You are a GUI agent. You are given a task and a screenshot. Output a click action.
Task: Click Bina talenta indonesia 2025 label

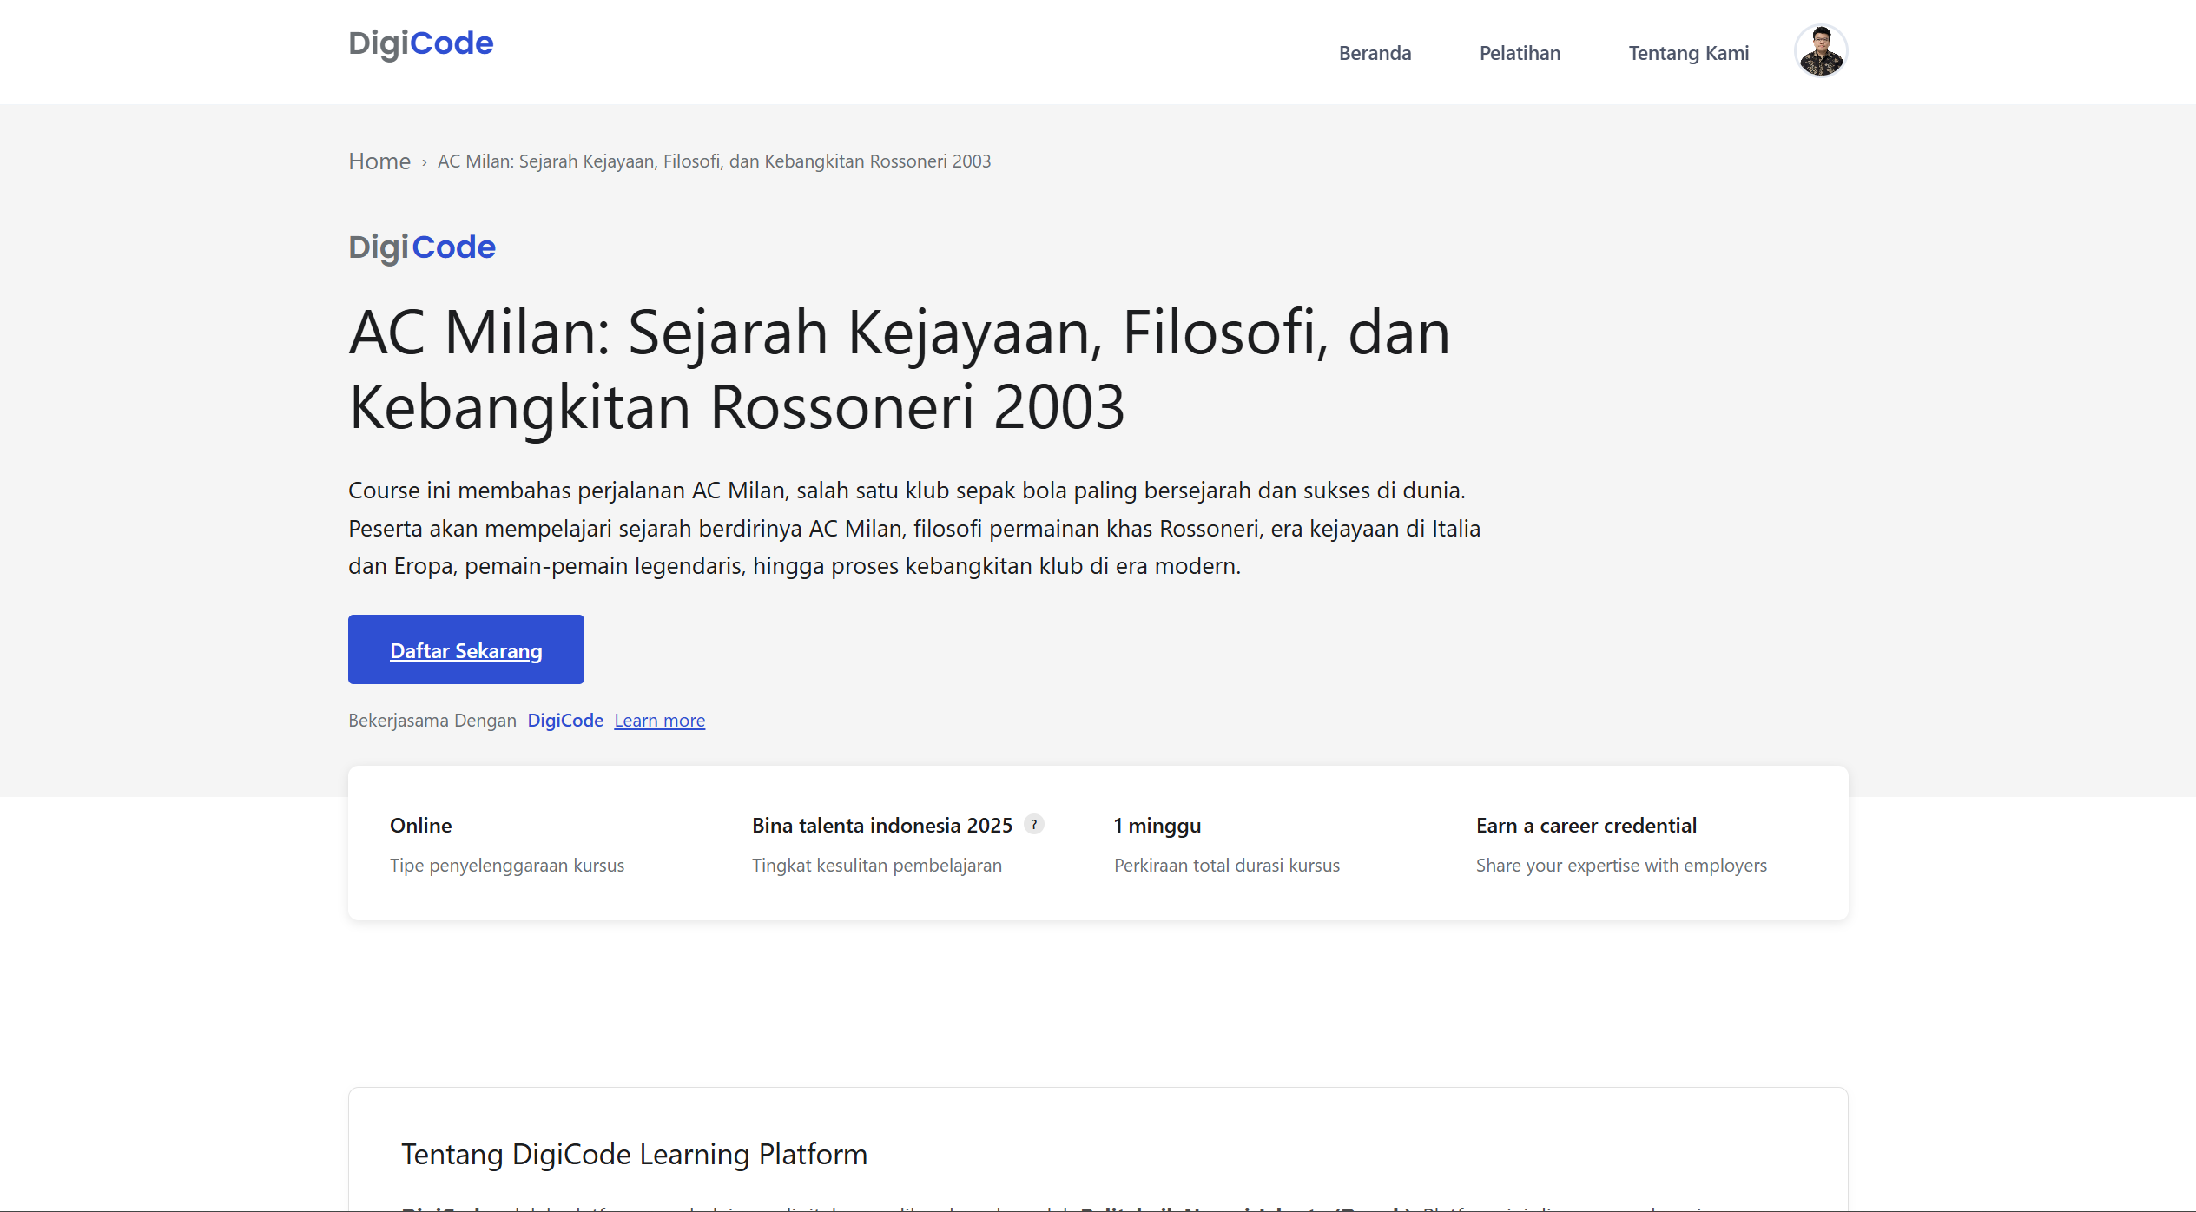(881, 825)
